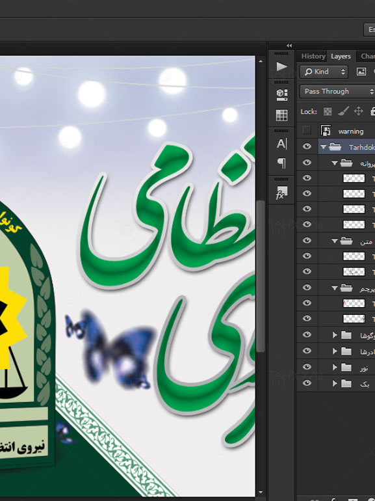This screenshot has height=501, width=375.
Task: Expand the کادرها group
Action: 335,351
